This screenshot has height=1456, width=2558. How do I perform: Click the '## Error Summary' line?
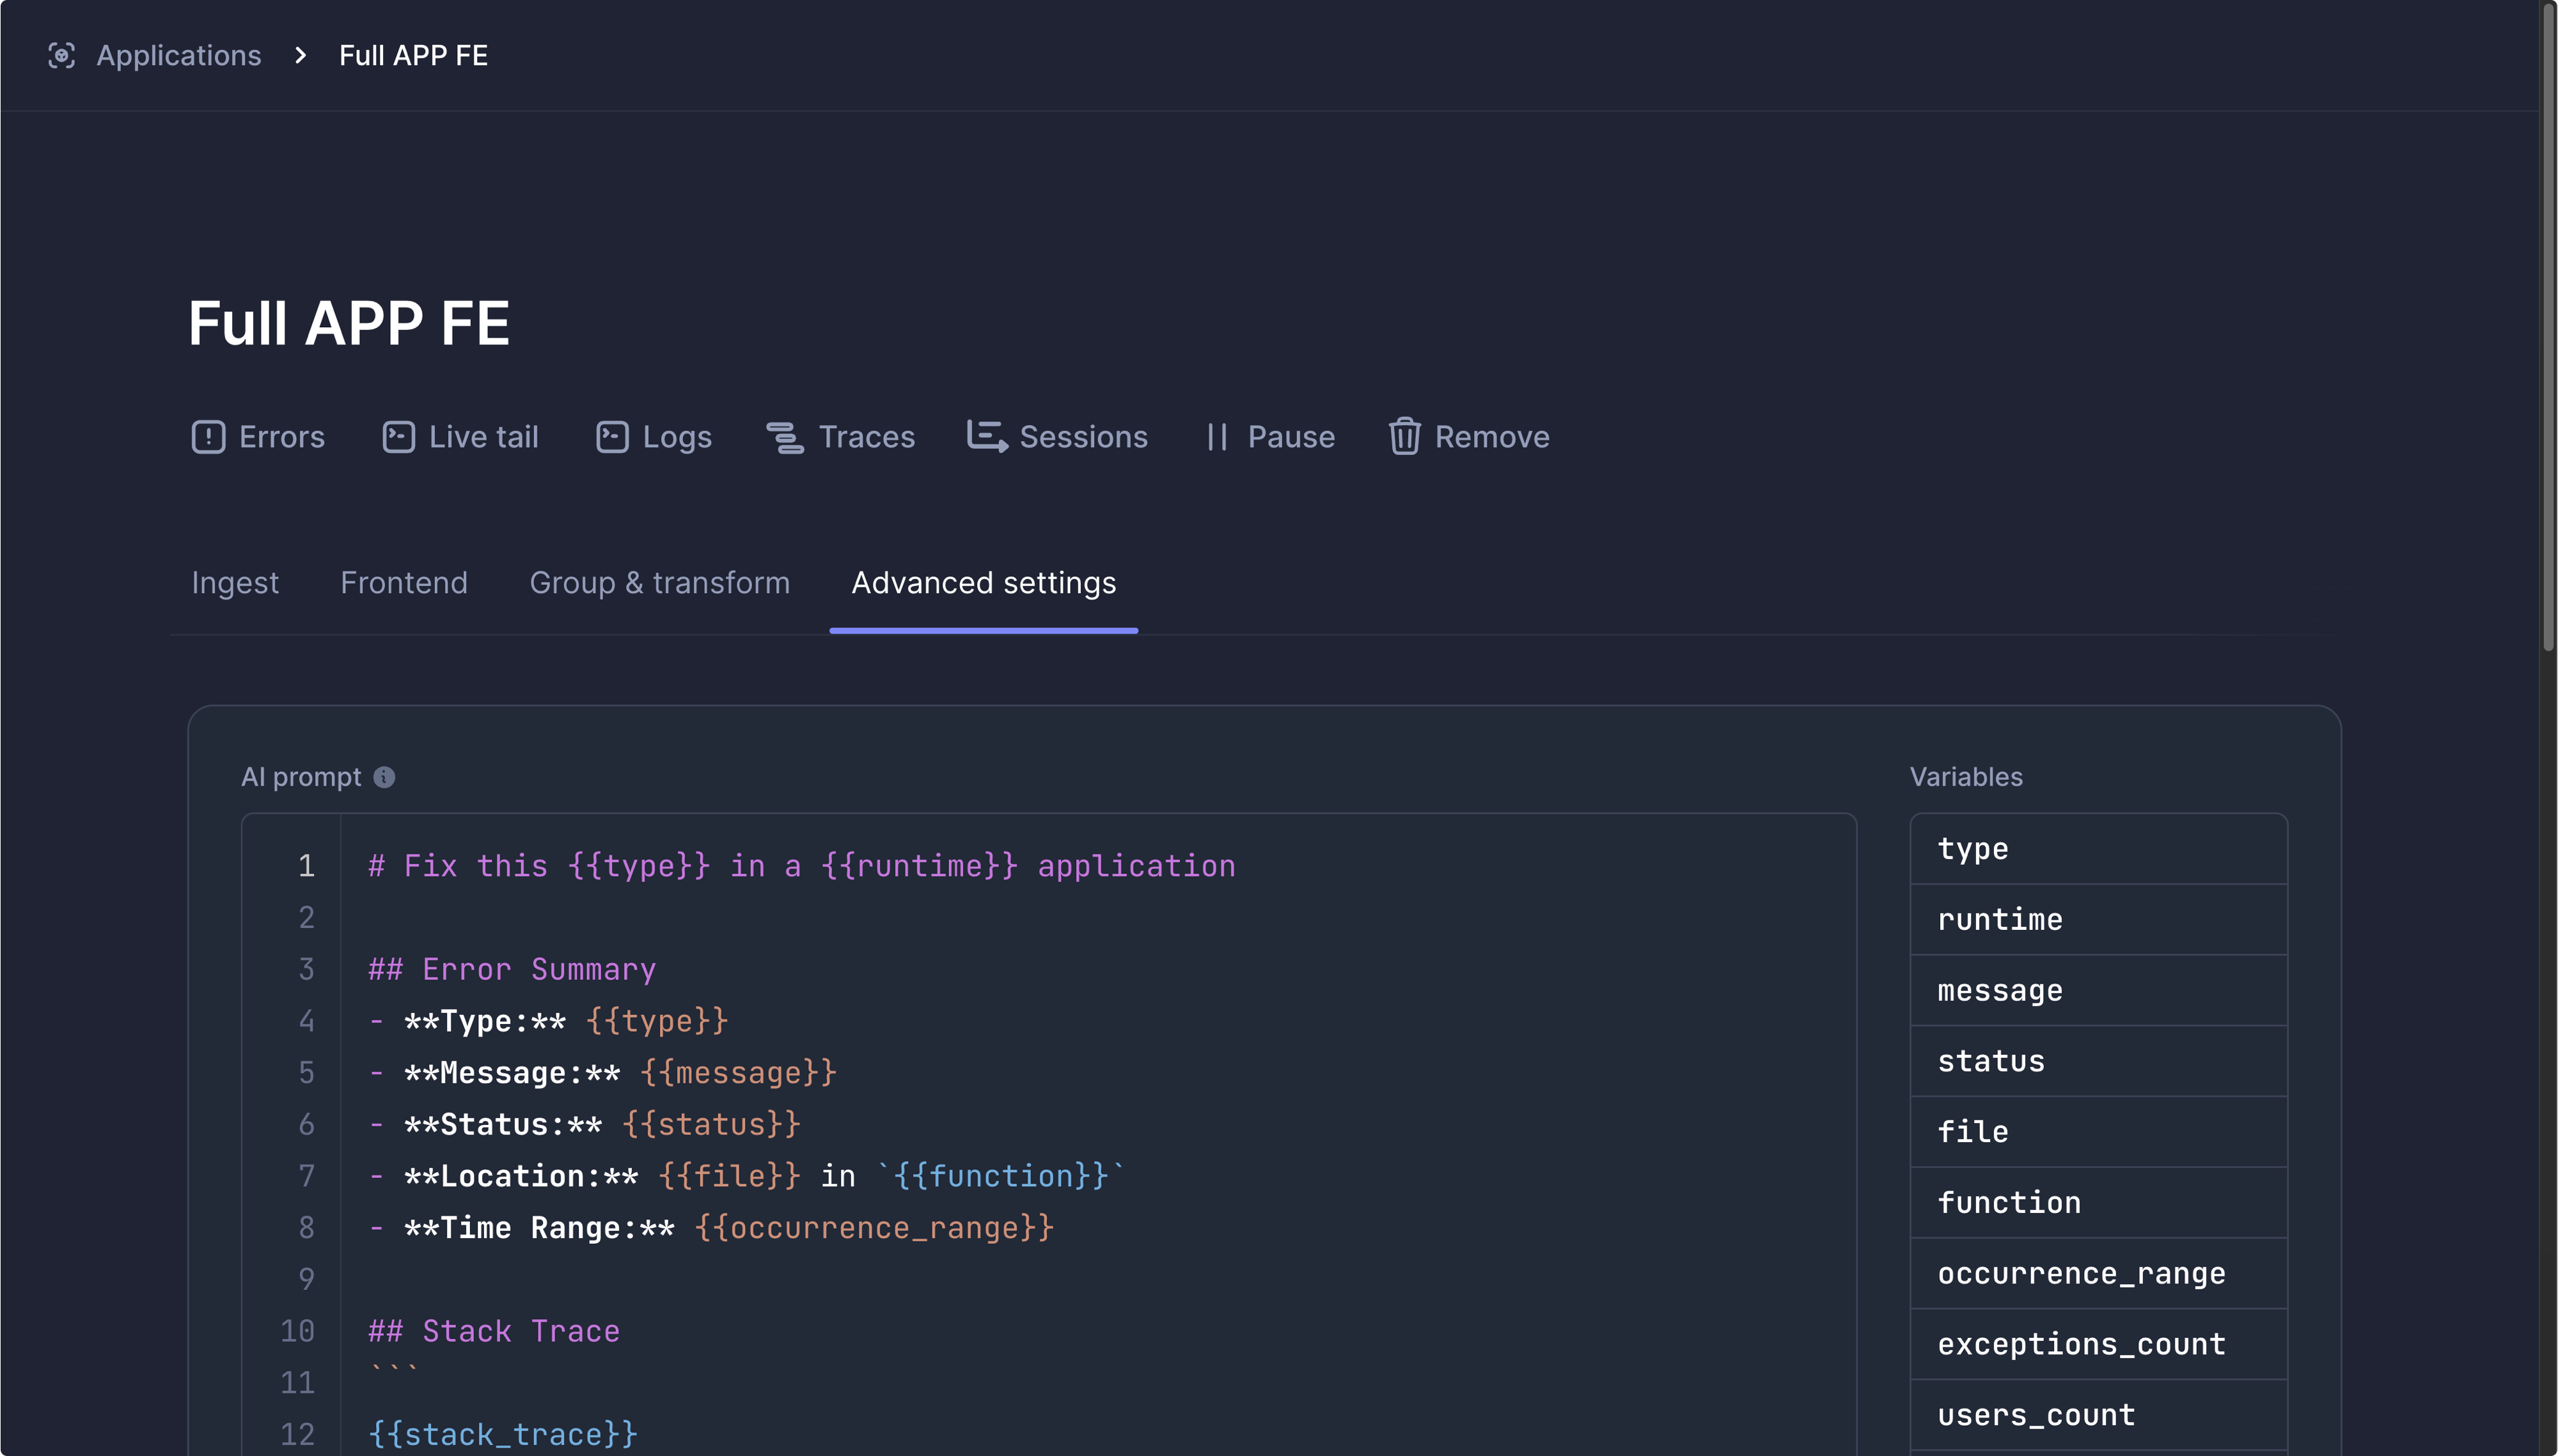point(512,969)
